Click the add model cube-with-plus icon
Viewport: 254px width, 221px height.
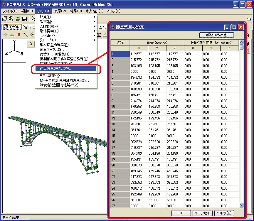point(11,19)
